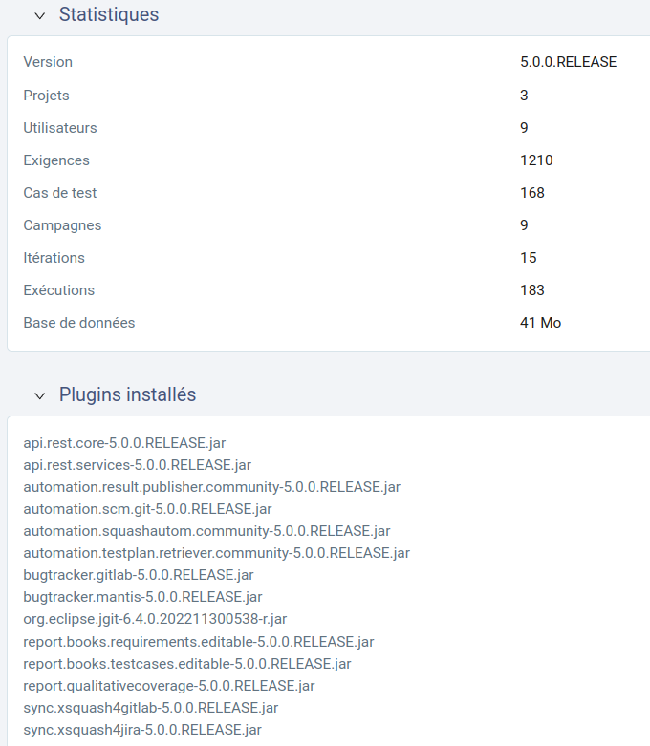This screenshot has width=650, height=746.
Task: Select the bugtracker.gitlab plugin entry
Action: click(x=139, y=575)
